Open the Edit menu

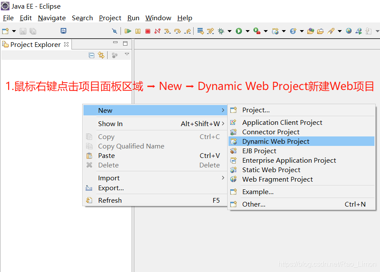(26, 18)
